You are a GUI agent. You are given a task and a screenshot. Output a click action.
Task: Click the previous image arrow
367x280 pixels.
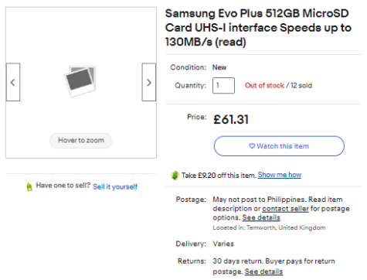click(x=13, y=82)
